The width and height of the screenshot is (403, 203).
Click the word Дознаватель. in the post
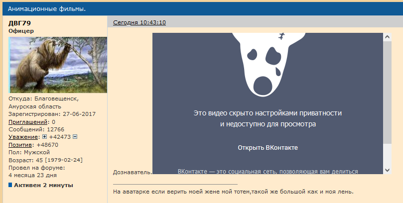133,172
